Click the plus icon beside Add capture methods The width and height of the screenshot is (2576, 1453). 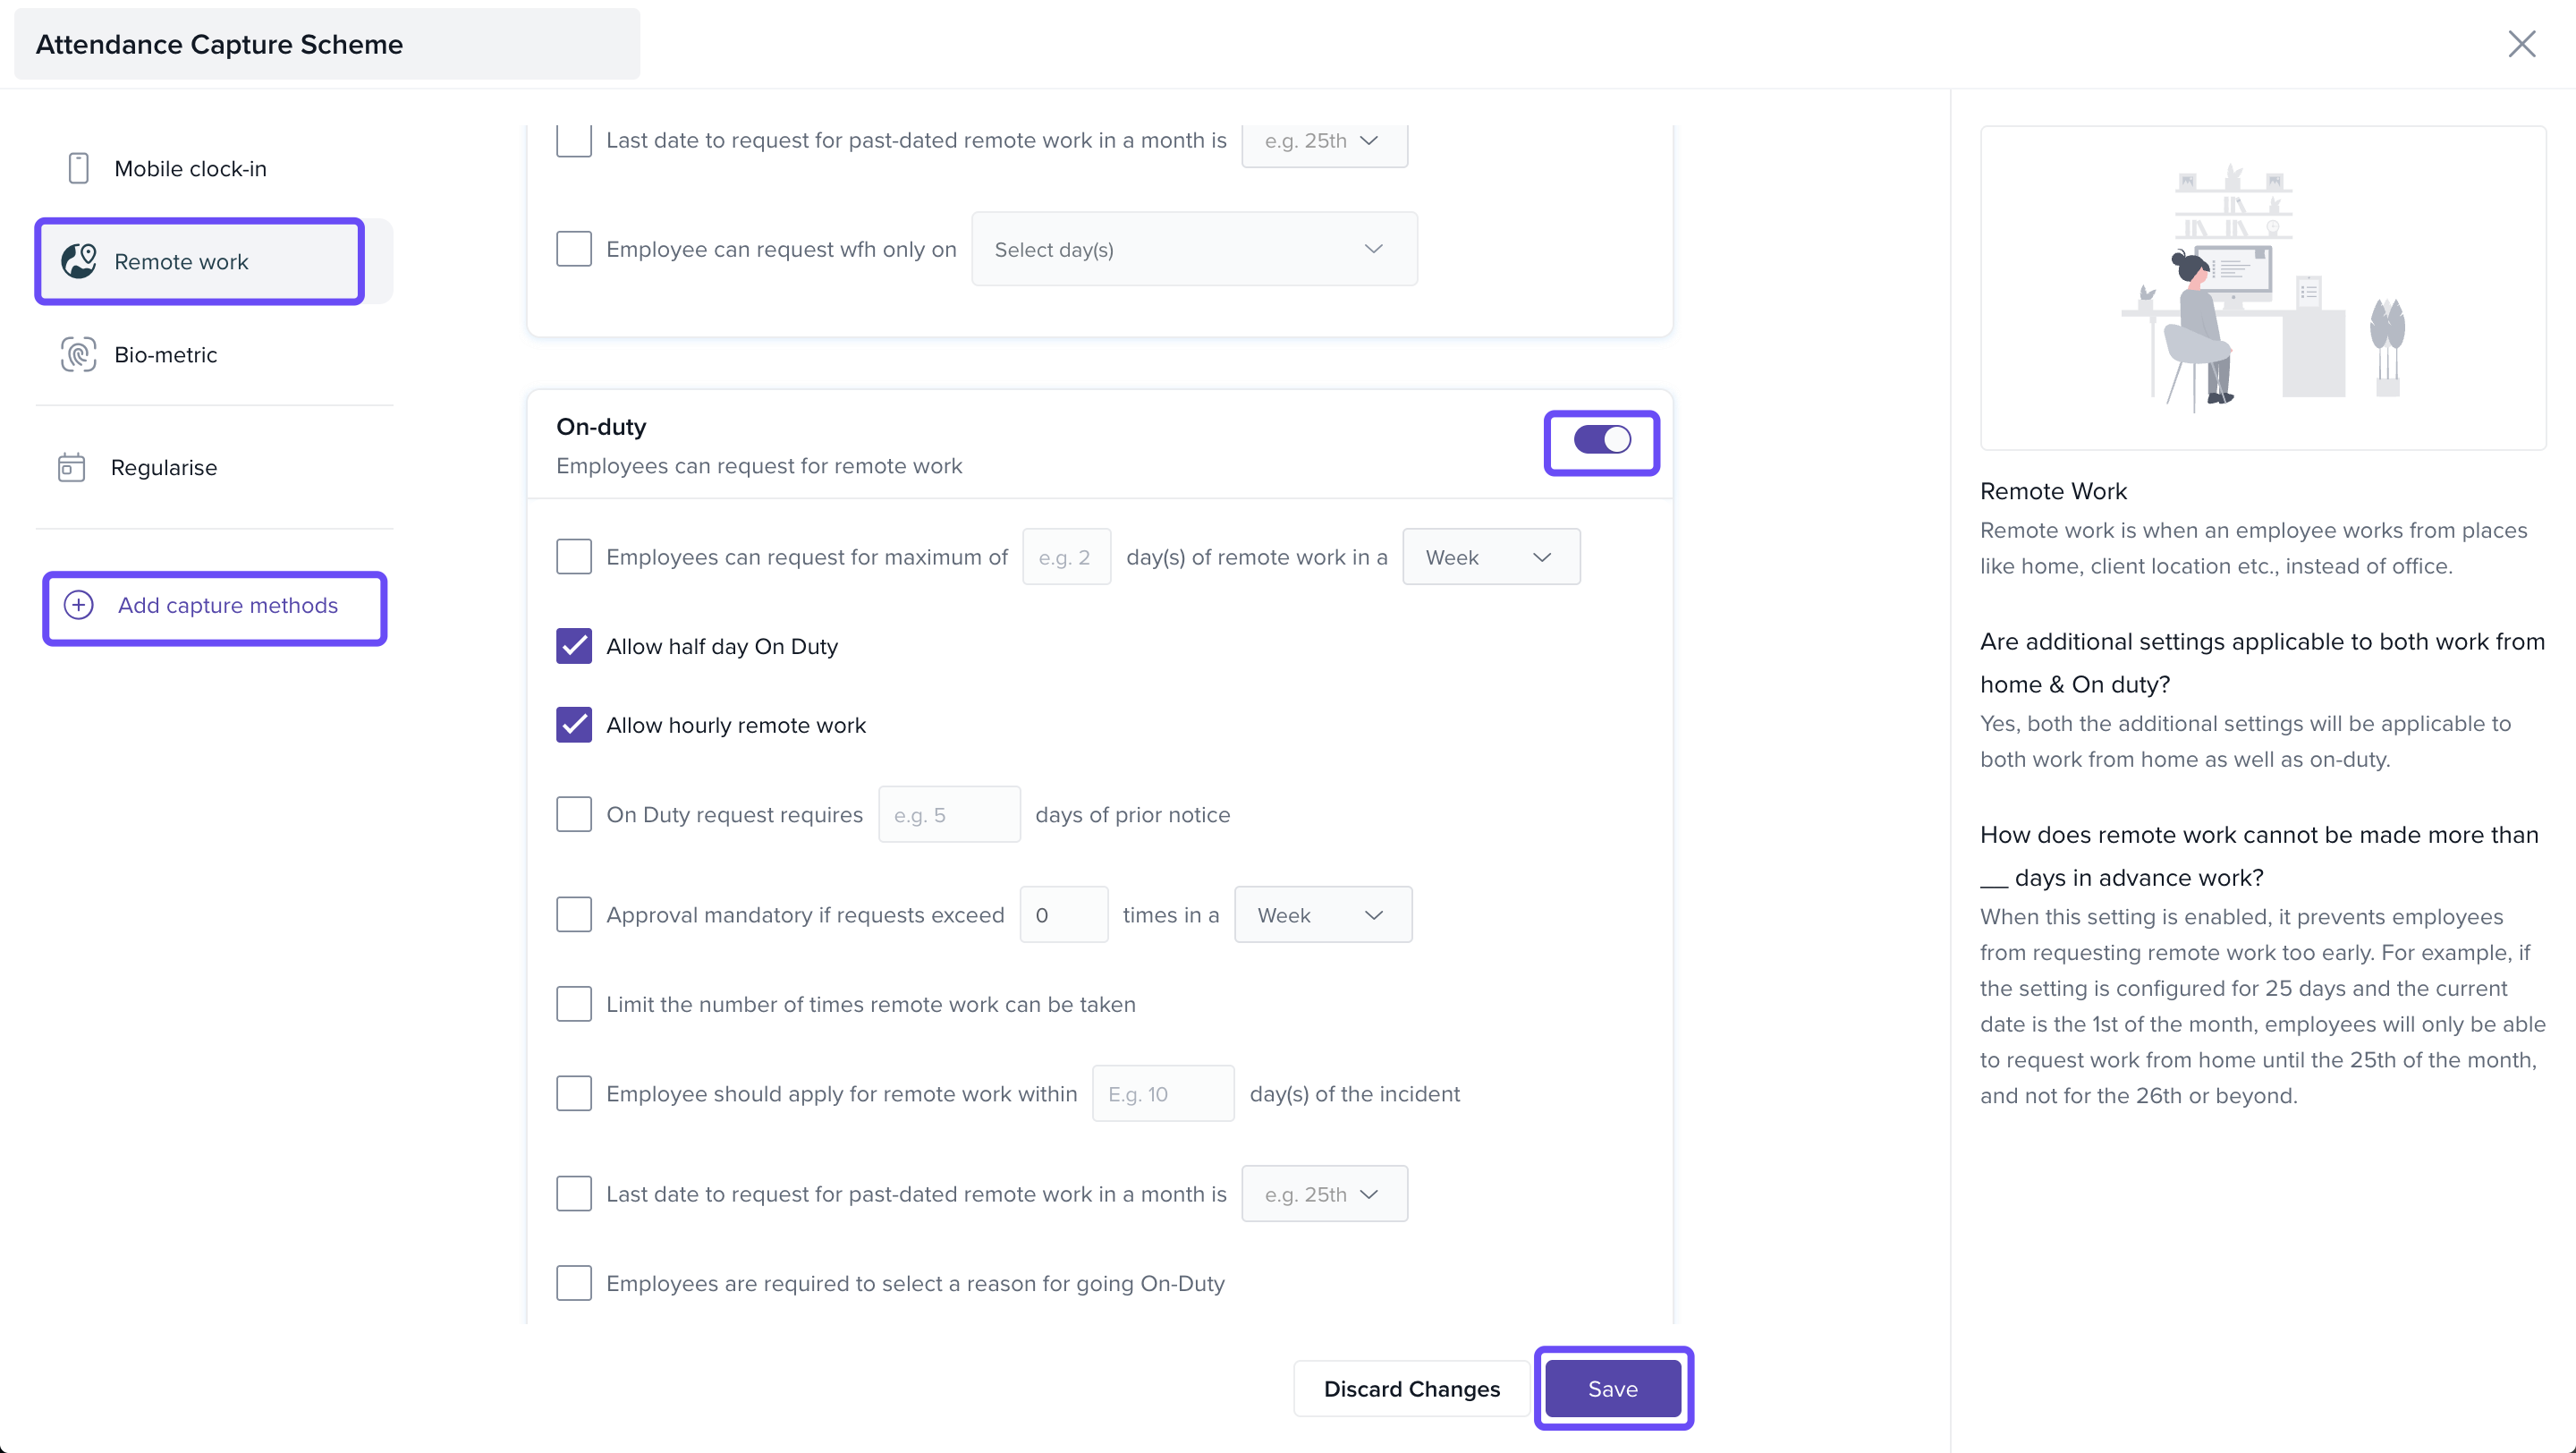point(79,605)
